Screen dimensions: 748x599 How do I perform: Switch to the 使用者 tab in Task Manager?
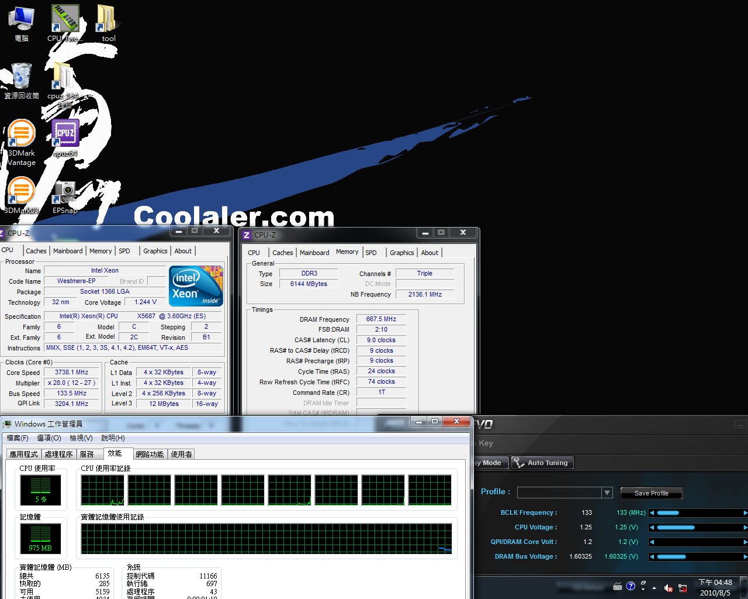click(182, 455)
